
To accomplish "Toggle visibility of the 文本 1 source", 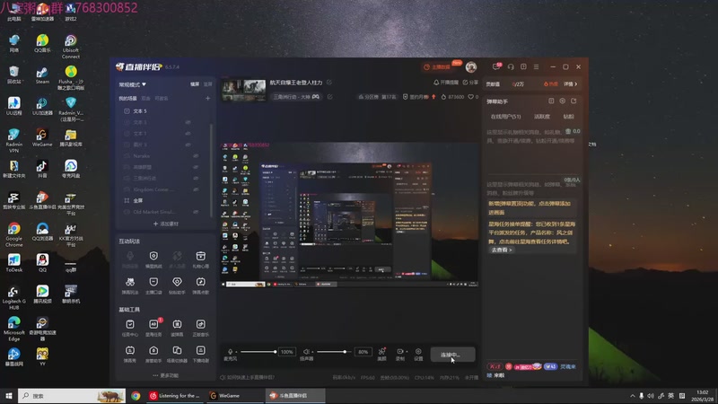I will click(188, 133).
